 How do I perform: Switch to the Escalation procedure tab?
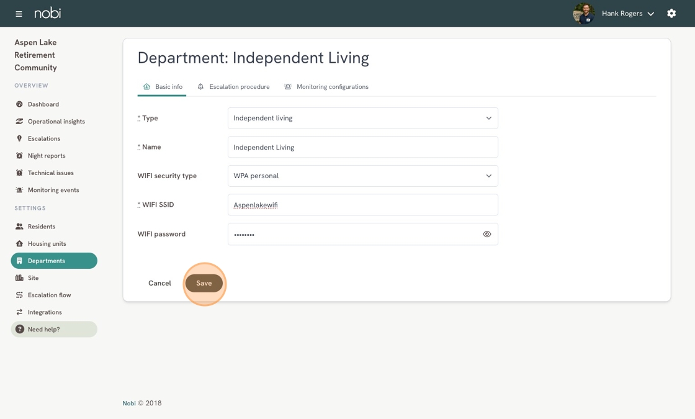point(233,87)
